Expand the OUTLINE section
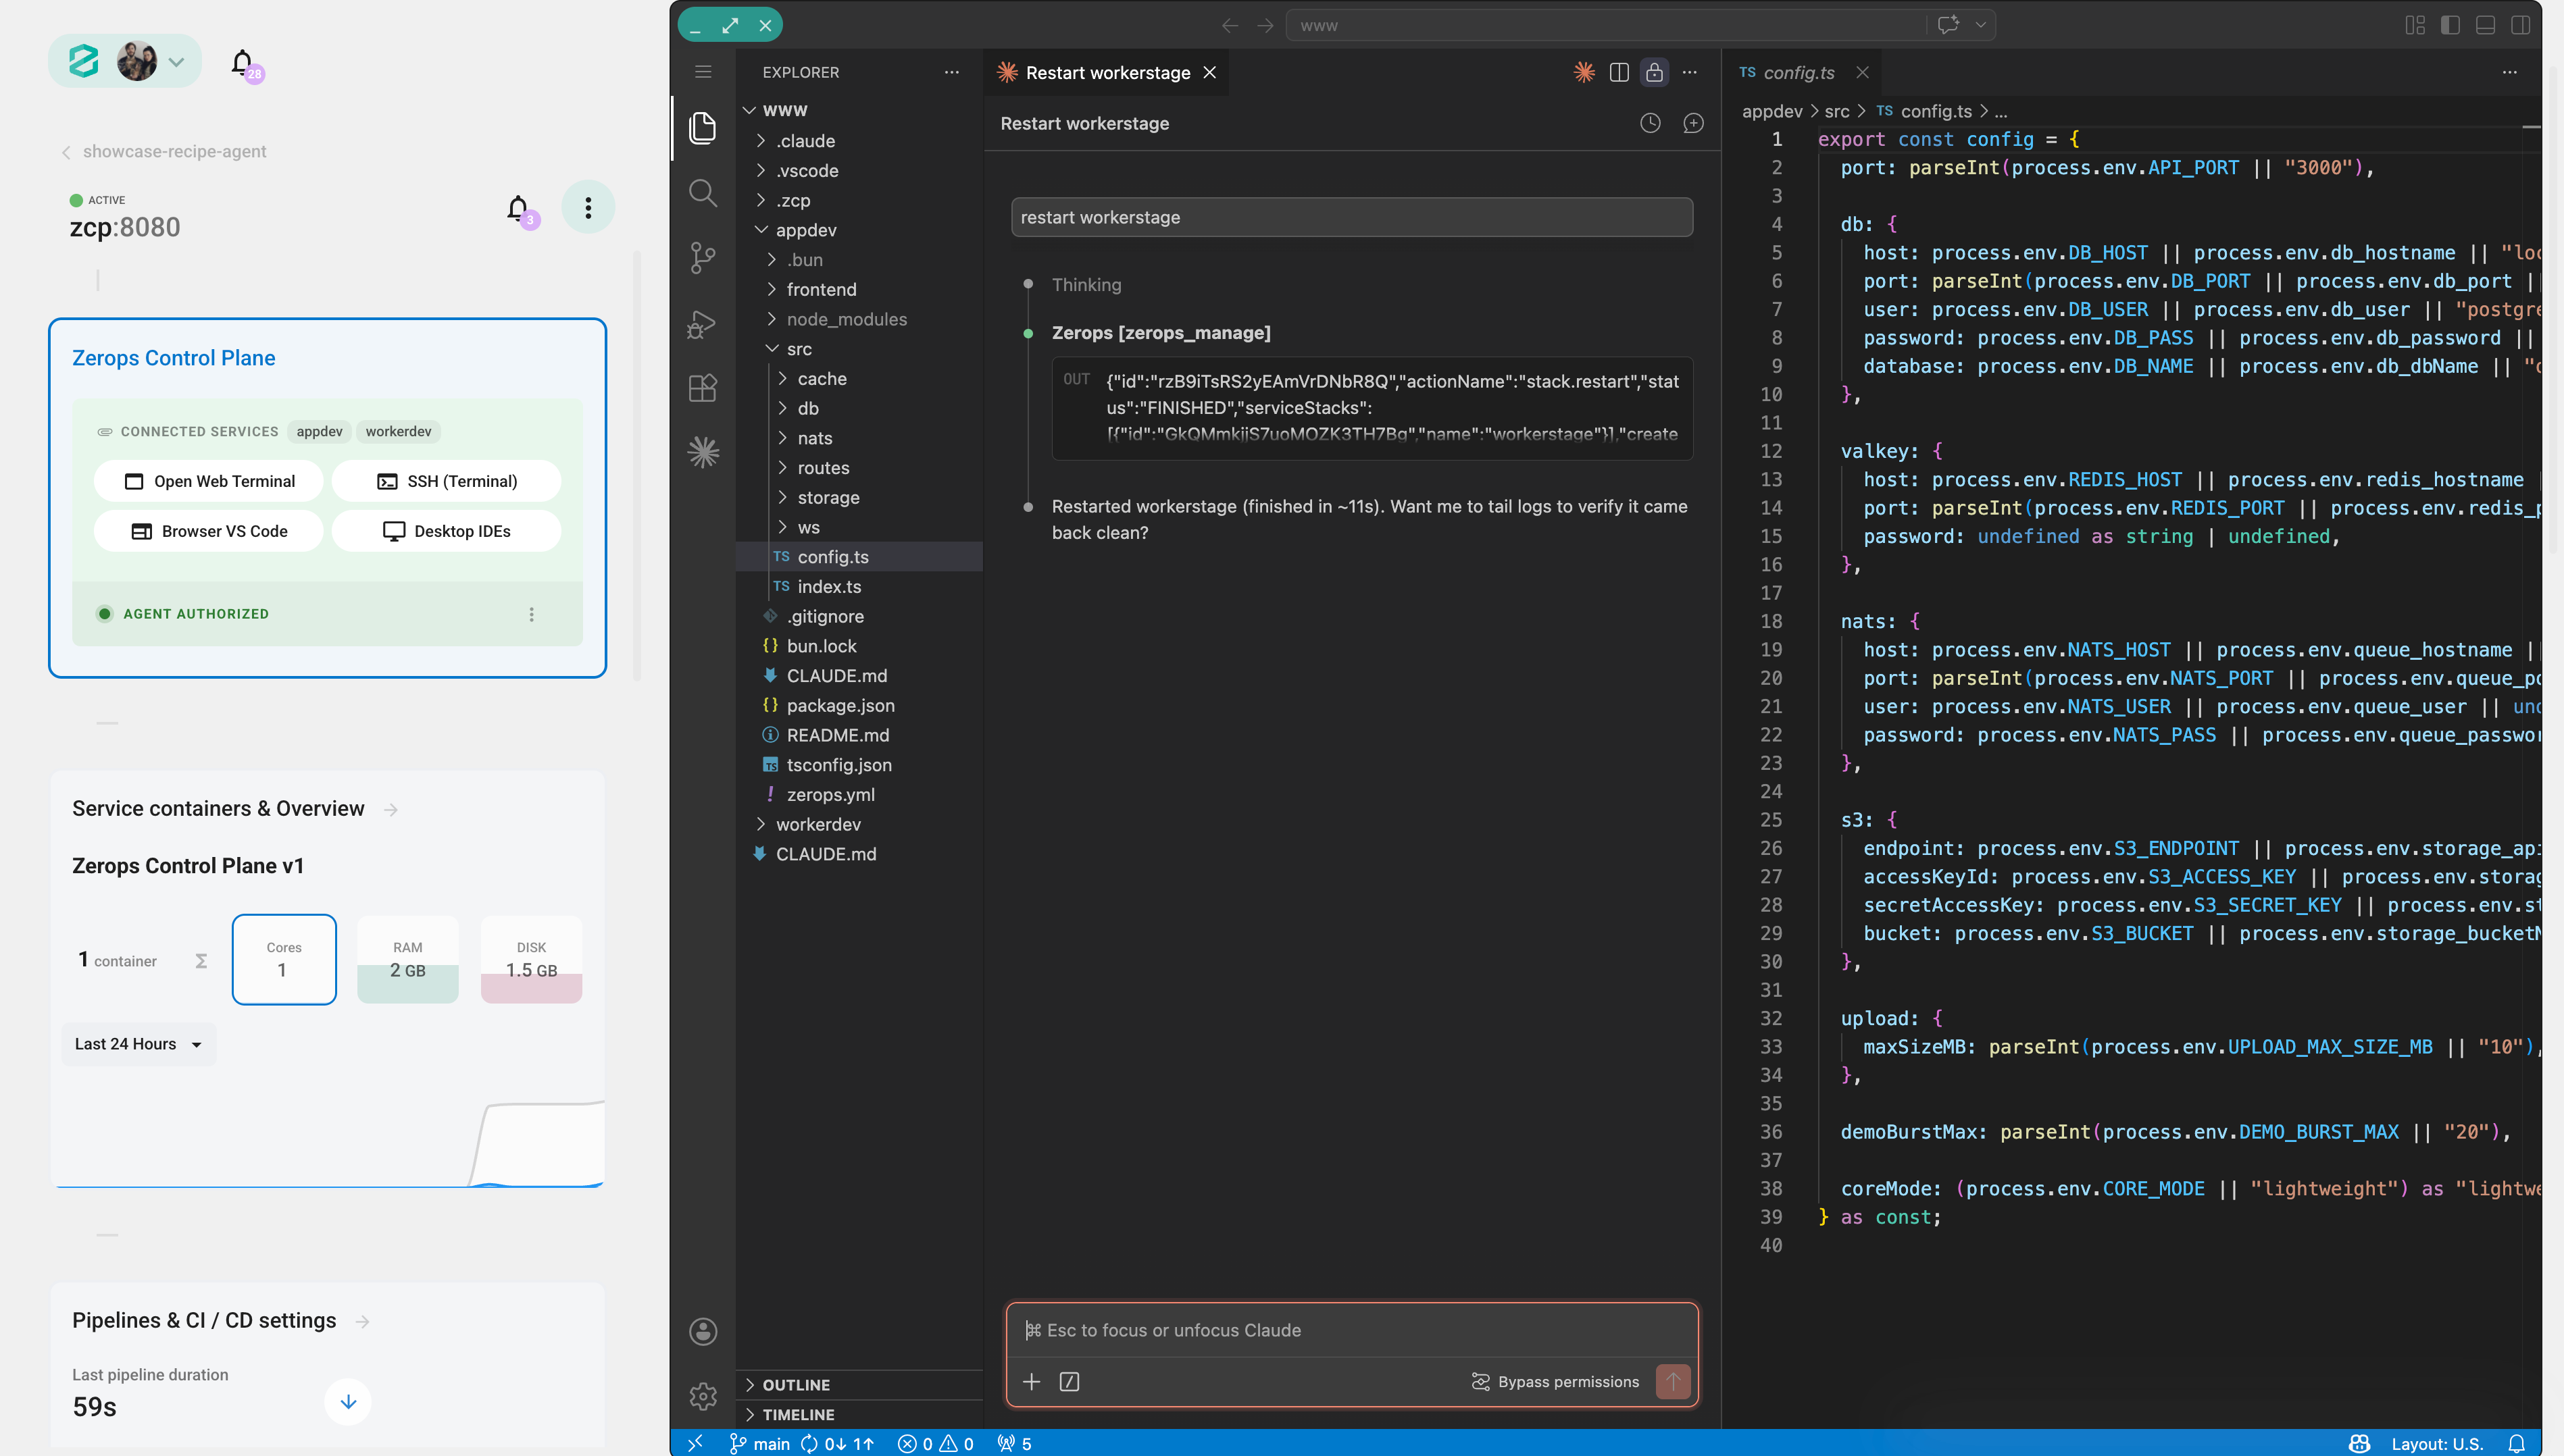The image size is (2564, 1456). [x=859, y=1384]
